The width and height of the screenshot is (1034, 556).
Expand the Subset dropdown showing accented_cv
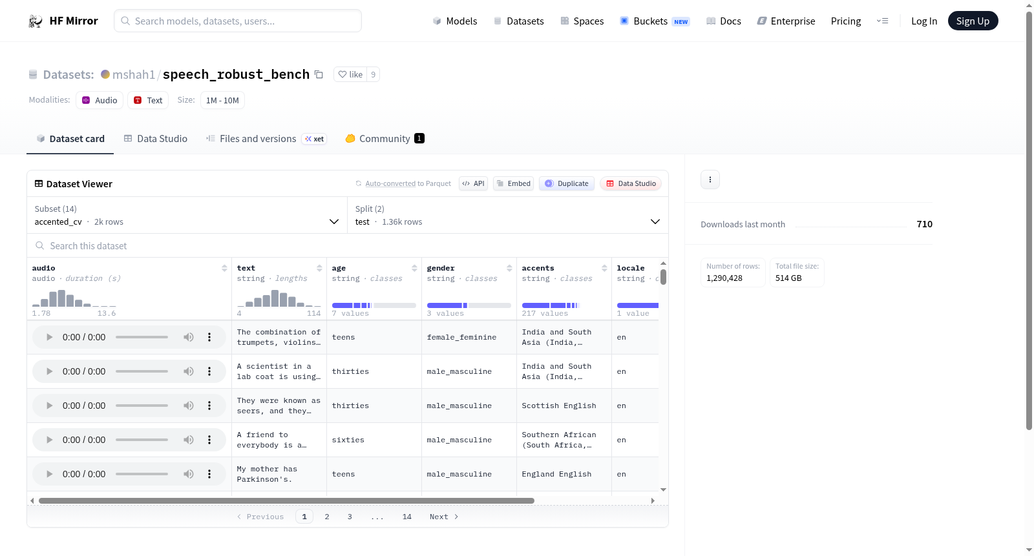click(x=187, y=215)
